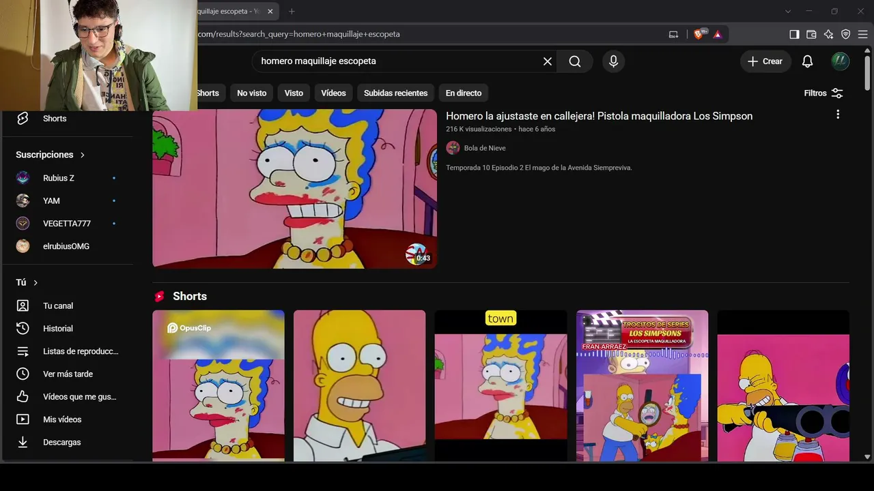Click the Ver más tarde clock icon
This screenshot has height=491, width=874.
click(23, 374)
